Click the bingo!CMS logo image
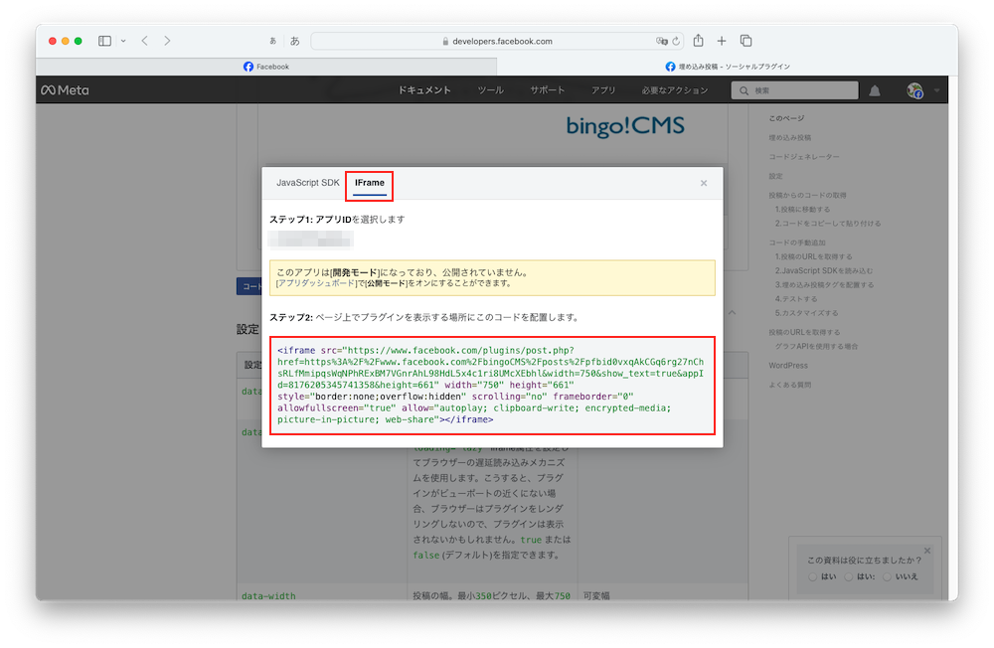994x648 pixels. 625,125
